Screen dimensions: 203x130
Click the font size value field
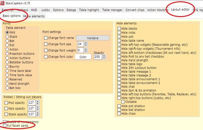(x=80, y=44)
